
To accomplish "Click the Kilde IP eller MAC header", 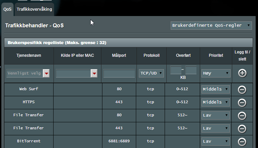I will click(x=77, y=55).
